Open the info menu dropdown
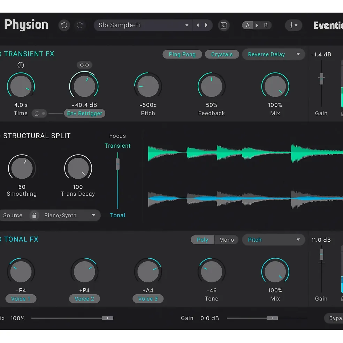Screen dimensions: 343x343 (293, 25)
